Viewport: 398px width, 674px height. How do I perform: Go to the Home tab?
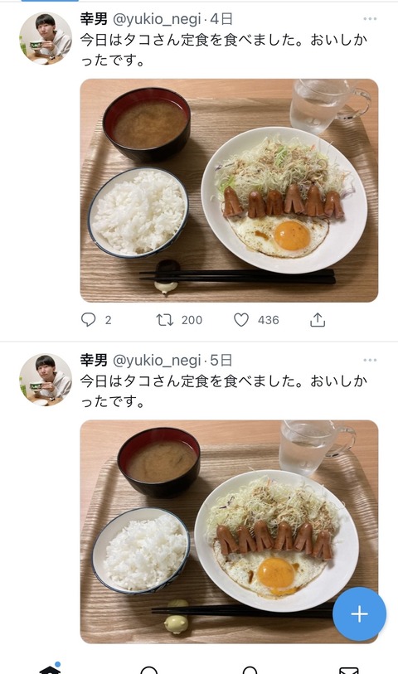click(50, 669)
